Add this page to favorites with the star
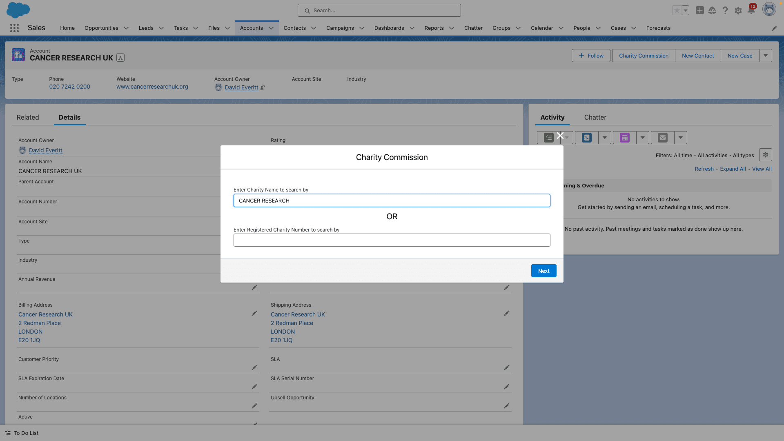Image resolution: width=784 pixels, height=441 pixels. pos(677,11)
